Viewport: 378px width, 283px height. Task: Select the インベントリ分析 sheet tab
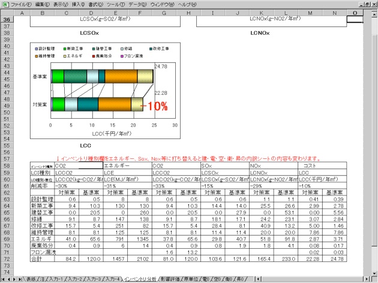pyautogui.click(x=140, y=279)
